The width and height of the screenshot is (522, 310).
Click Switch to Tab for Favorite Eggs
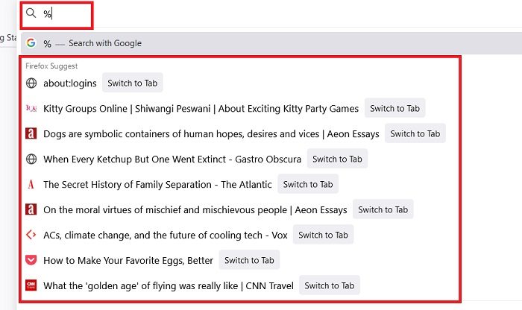coord(249,260)
